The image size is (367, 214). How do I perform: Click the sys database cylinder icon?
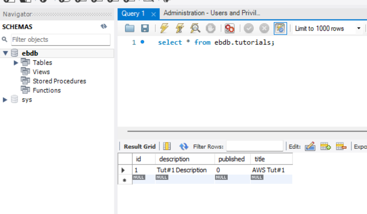tap(15, 99)
